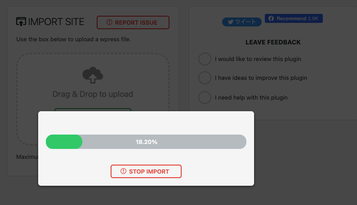Viewport: 357px width, 205px height.
Task: Click the green filled portion of progress bar
Action: pyautogui.click(x=64, y=142)
